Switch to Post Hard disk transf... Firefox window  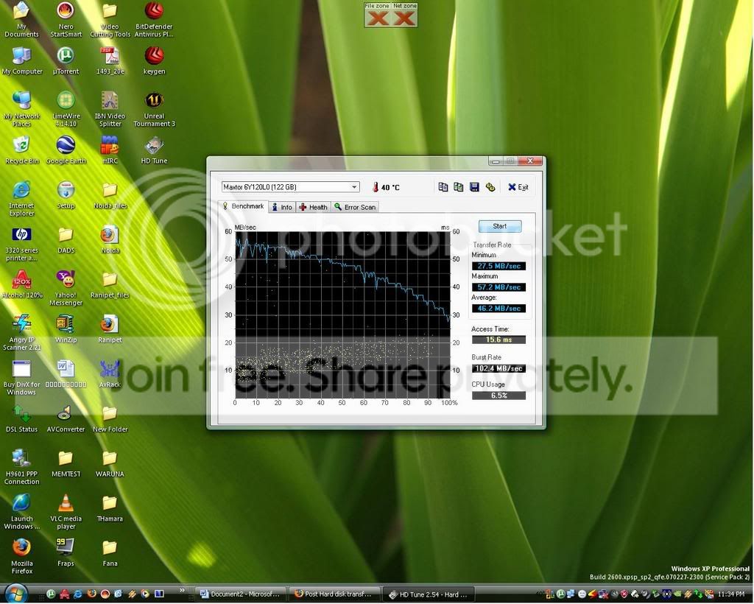(x=334, y=594)
